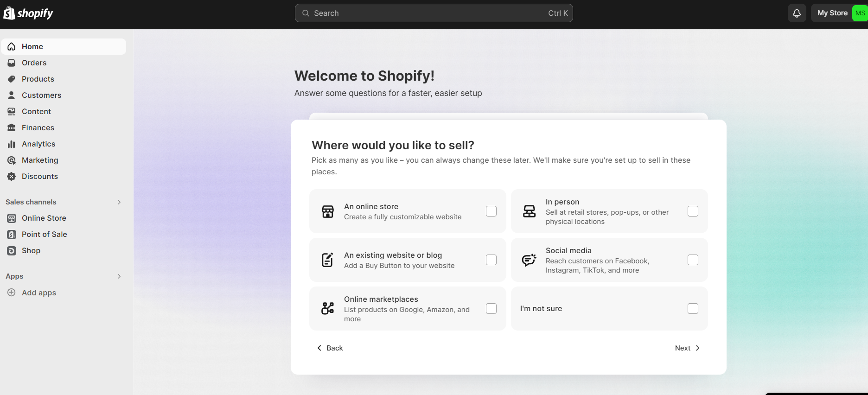Click the search magnifier icon
Image resolution: width=868 pixels, height=395 pixels.
tap(306, 13)
